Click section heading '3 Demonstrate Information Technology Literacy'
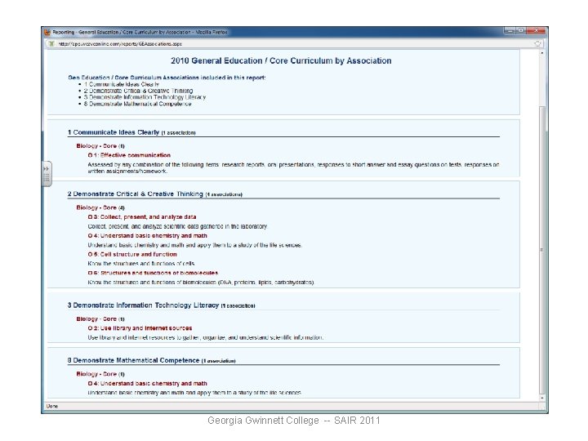The height and width of the screenshot is (441, 588). (x=143, y=305)
